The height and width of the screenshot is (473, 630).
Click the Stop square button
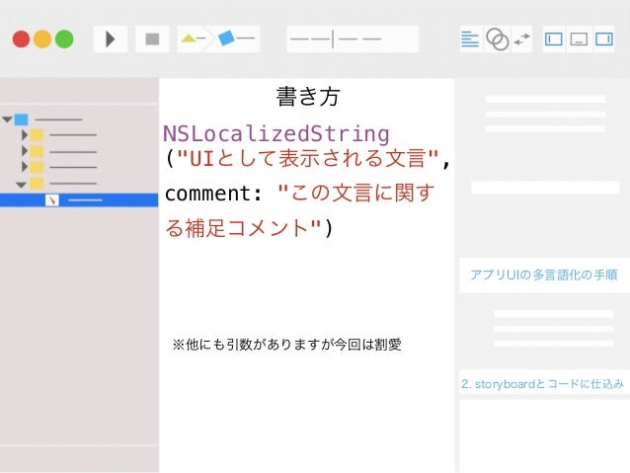pyautogui.click(x=152, y=39)
